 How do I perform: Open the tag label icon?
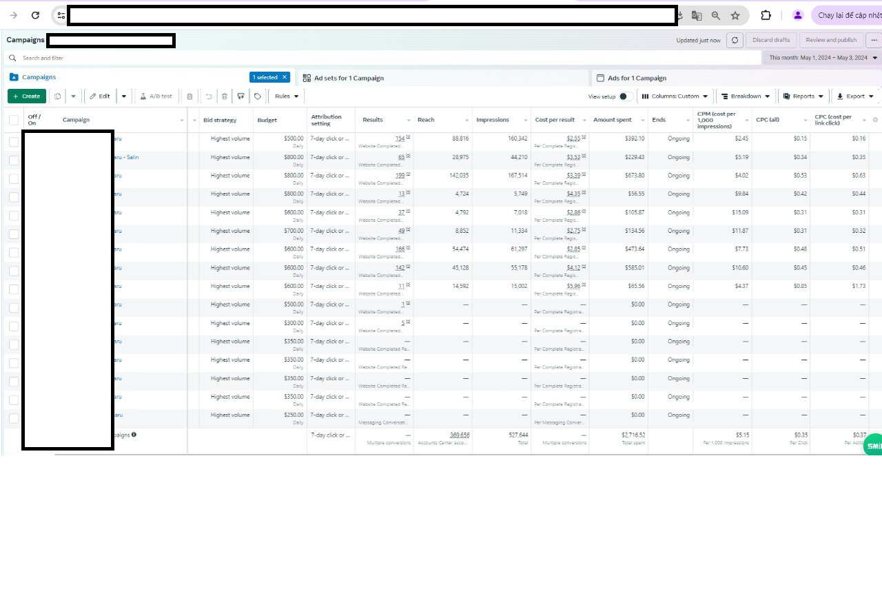point(258,96)
